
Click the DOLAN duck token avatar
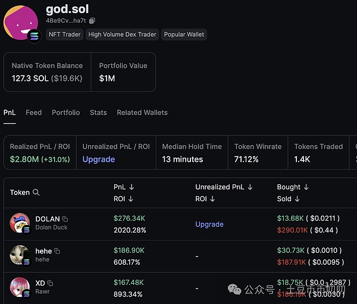pos(20,223)
